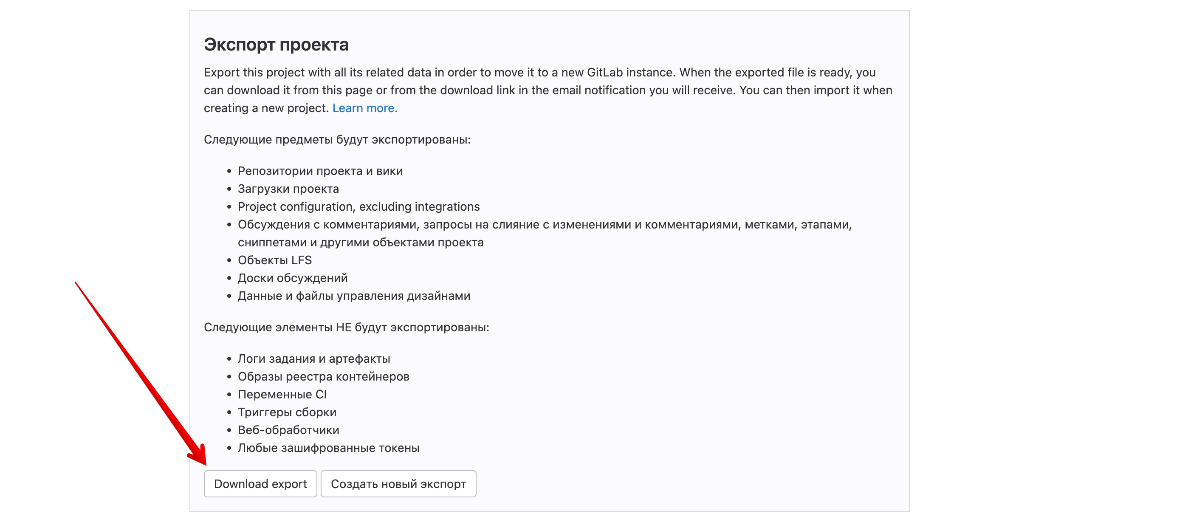Click the Переменные CI list item

282,394
